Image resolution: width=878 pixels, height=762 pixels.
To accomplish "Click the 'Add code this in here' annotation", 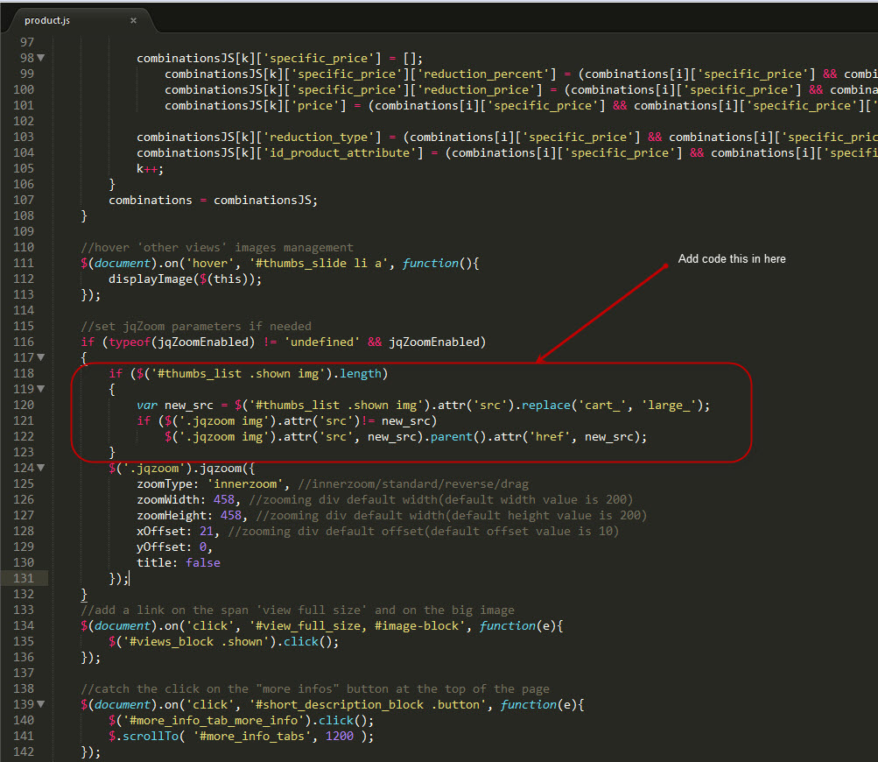I will tap(732, 259).
